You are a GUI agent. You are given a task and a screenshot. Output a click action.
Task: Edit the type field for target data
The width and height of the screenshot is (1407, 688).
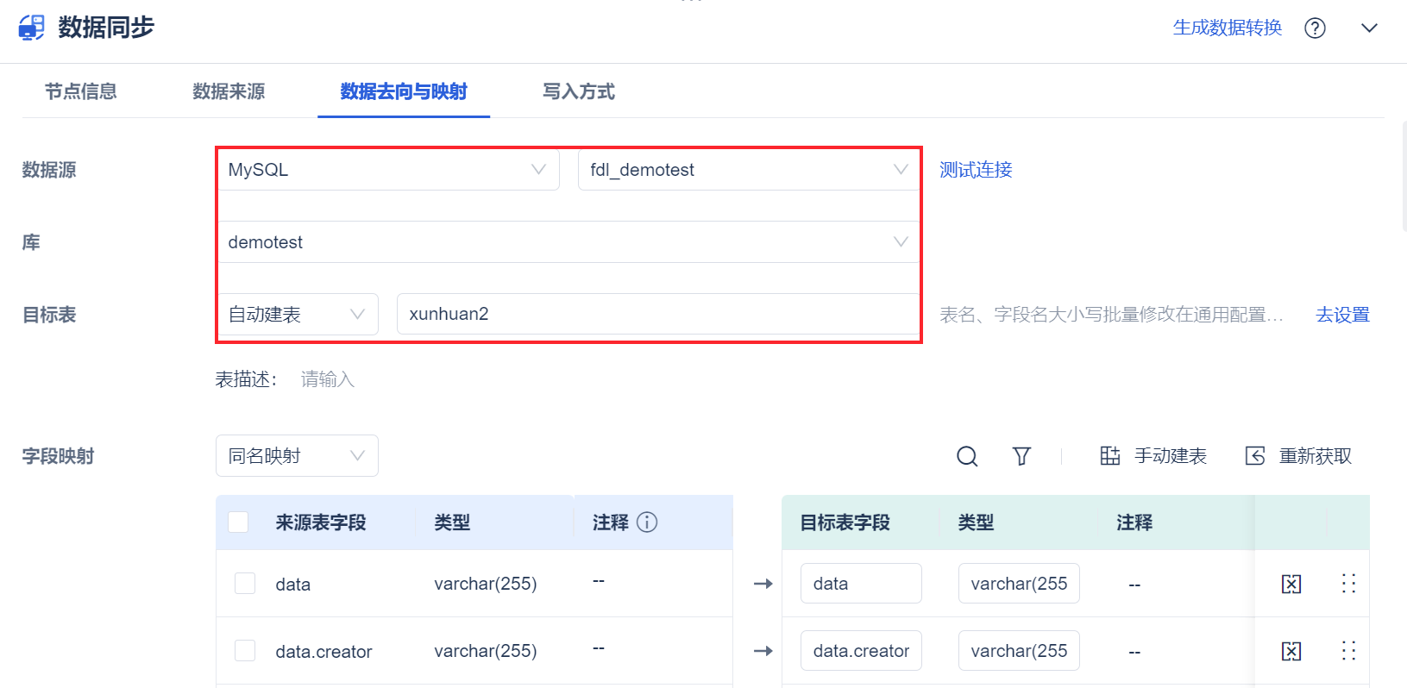click(1019, 584)
